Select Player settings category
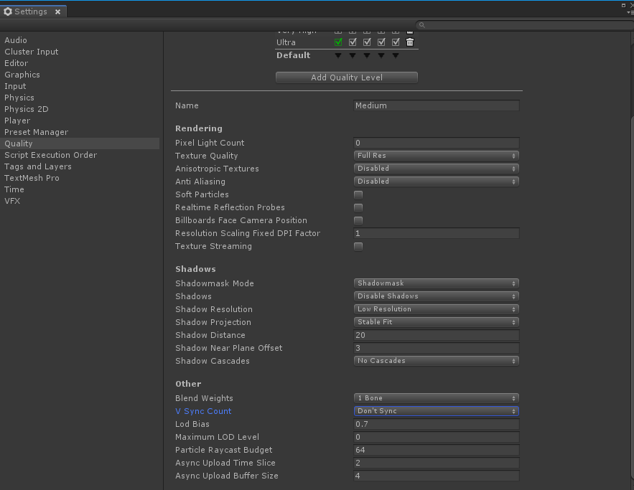Screen dimensions: 634x490 point(17,121)
